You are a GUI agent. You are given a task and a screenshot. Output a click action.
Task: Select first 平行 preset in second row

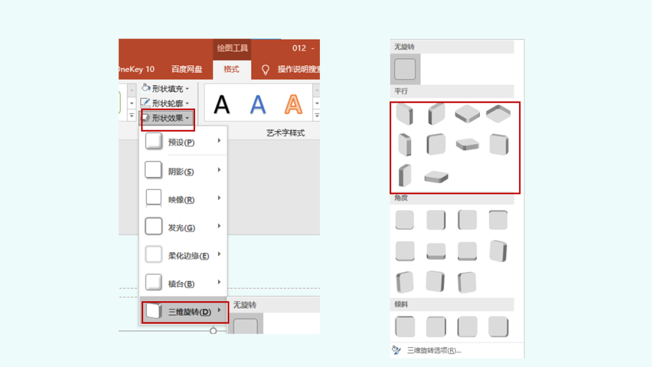coord(404,145)
